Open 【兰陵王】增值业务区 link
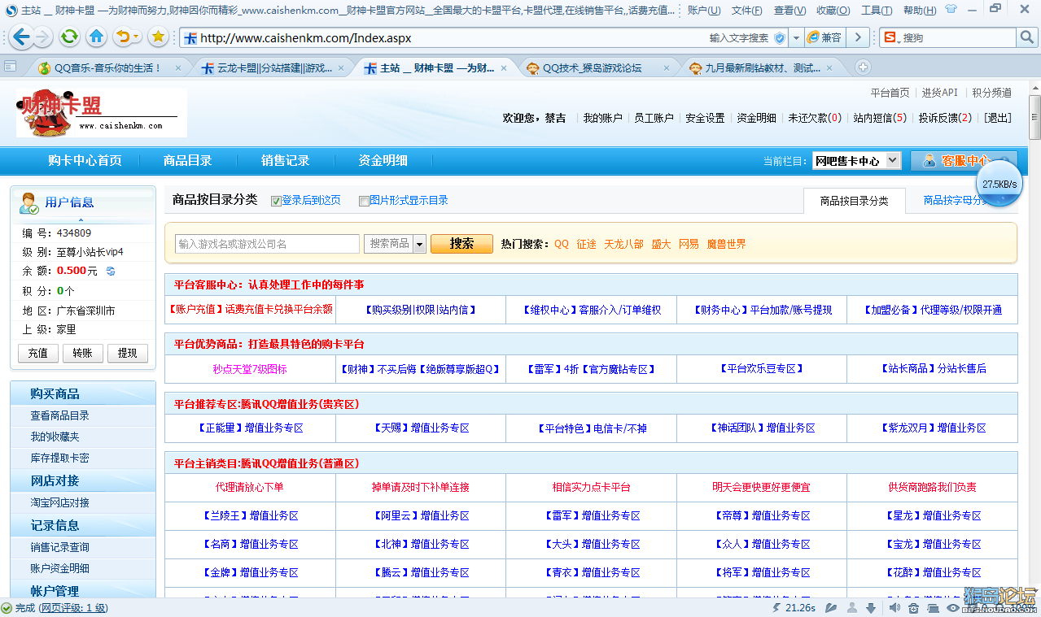 coord(250,515)
